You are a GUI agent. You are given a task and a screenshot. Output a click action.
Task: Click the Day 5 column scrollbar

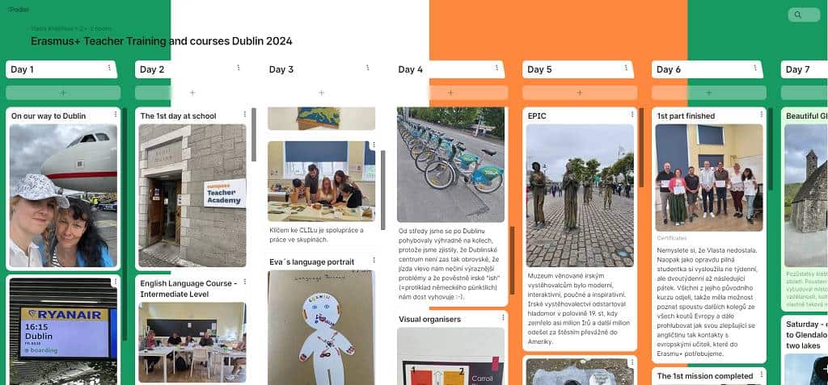(641, 148)
